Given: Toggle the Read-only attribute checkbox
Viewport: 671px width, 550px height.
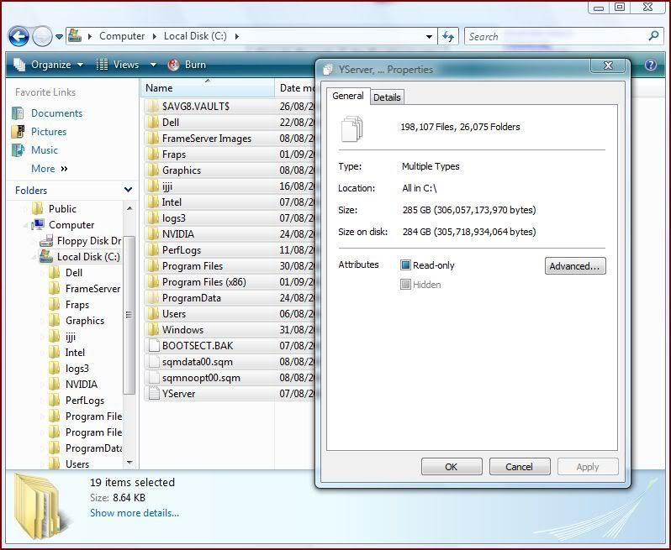Looking at the screenshot, I should click(x=405, y=265).
